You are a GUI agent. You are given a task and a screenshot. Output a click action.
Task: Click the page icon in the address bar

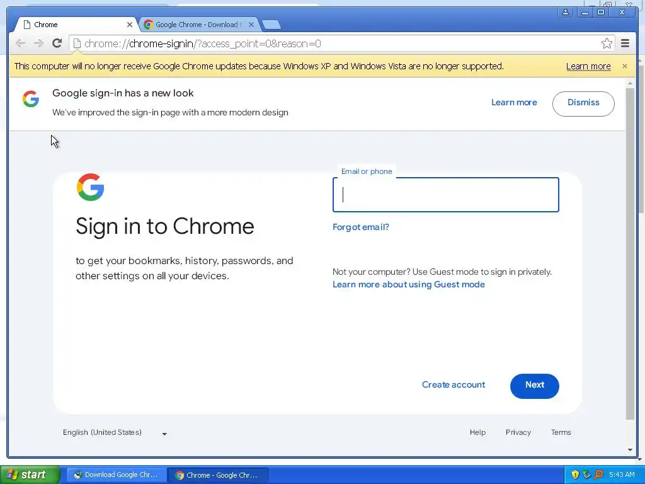pyautogui.click(x=77, y=43)
